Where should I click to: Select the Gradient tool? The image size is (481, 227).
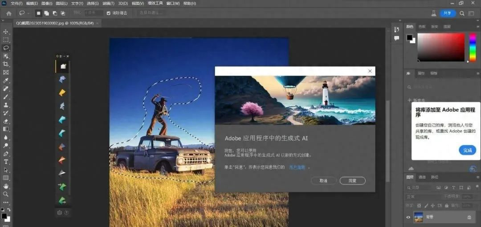point(6,129)
